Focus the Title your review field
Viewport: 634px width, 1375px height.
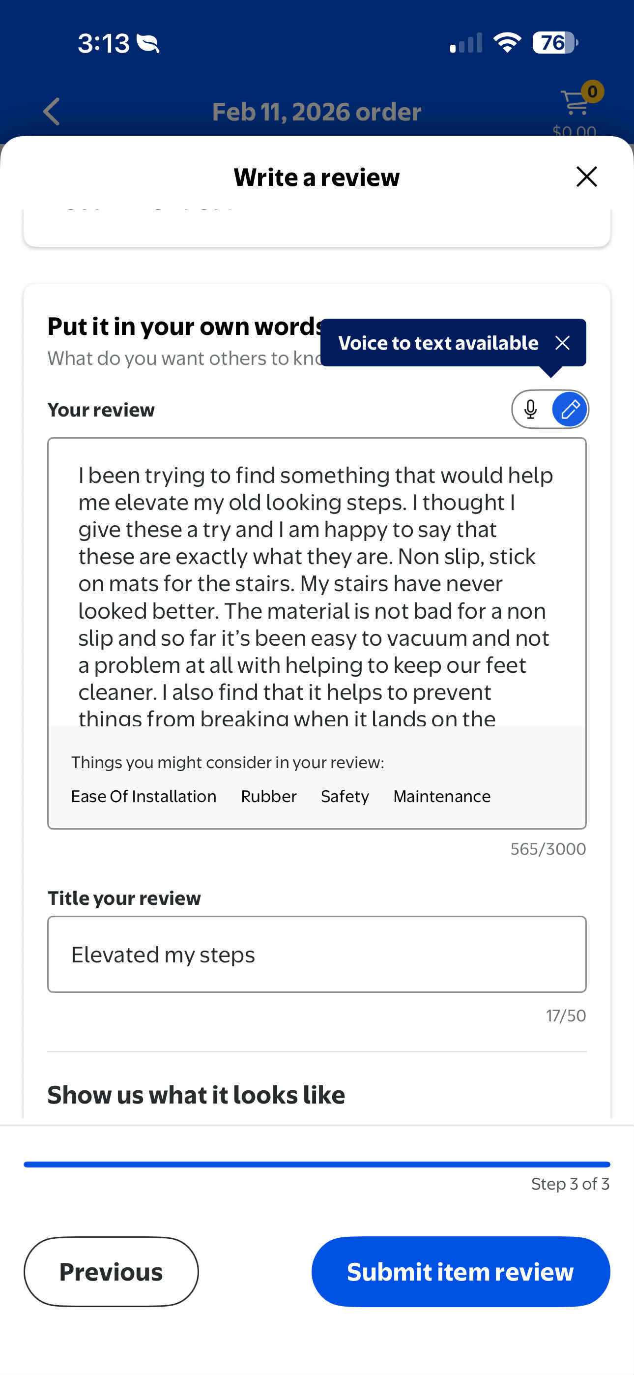pos(317,955)
